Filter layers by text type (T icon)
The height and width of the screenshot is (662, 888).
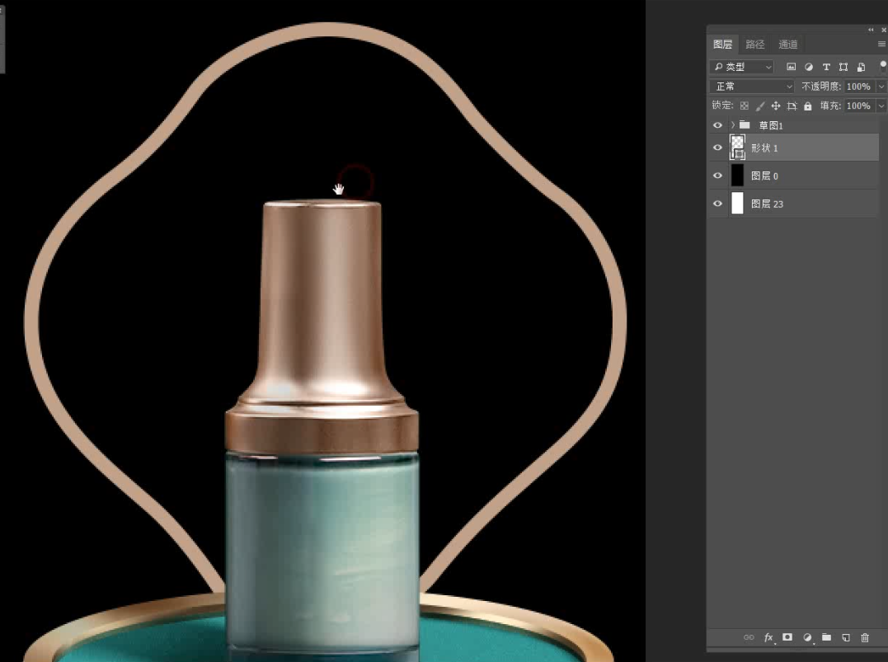(x=826, y=67)
